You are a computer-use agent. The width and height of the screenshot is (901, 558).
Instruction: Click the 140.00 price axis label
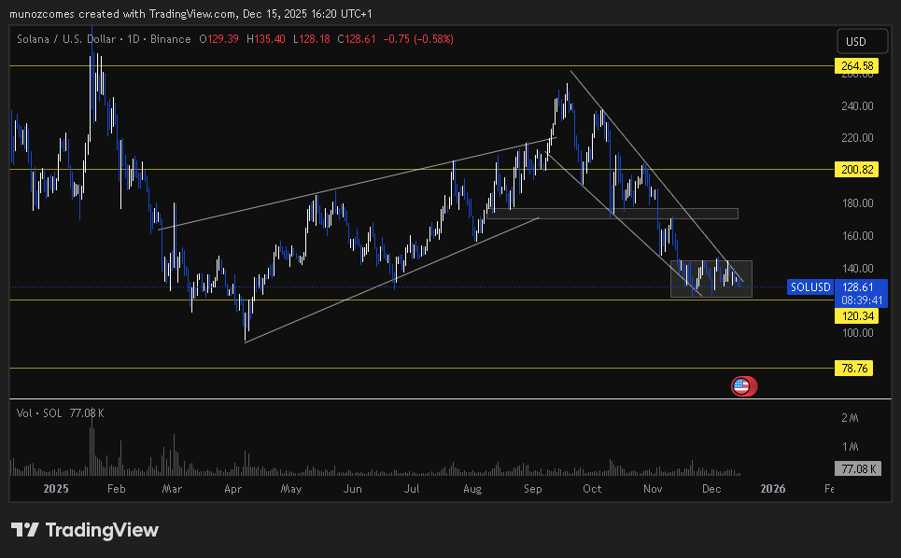click(857, 268)
